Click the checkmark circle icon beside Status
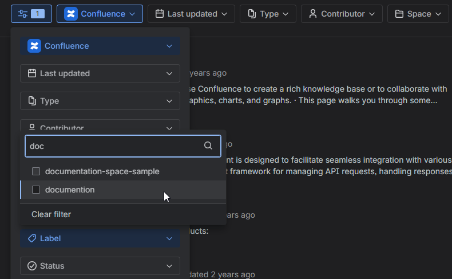Viewport: 452px width, 279px height. tap(32, 266)
